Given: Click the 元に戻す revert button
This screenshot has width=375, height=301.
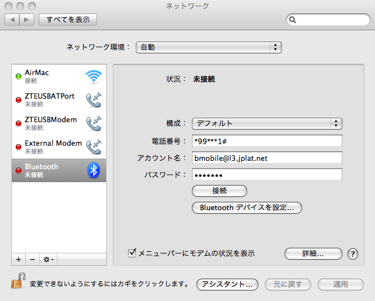Looking at the screenshot, I should [288, 284].
